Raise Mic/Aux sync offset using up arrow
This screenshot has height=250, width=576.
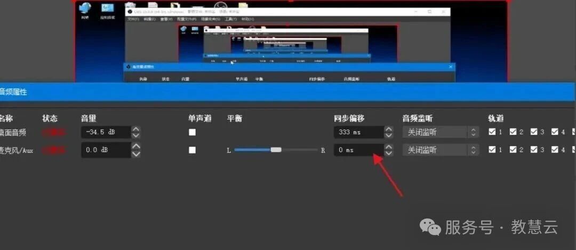click(389, 147)
